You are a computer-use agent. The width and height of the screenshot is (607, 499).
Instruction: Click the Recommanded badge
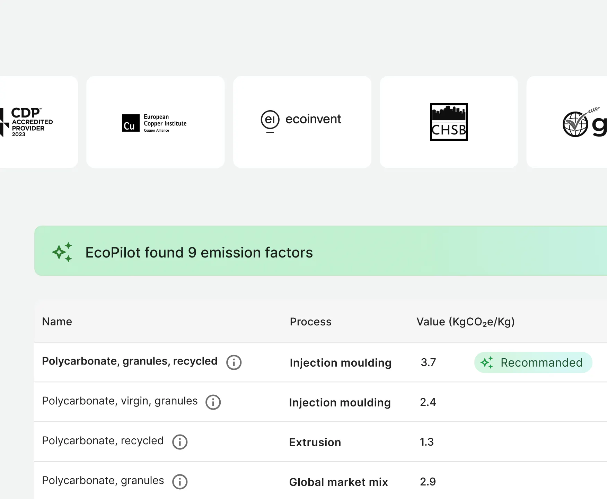[533, 362]
